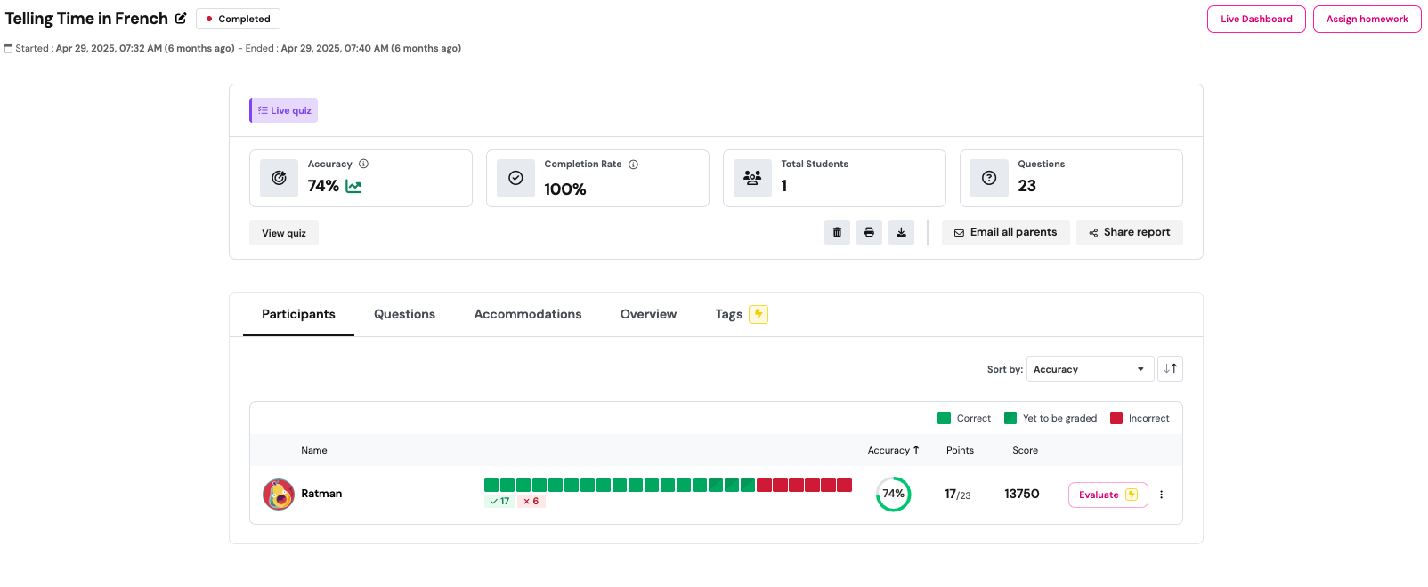The width and height of the screenshot is (1428, 587).
Task: Click the accuracy trend chart icon
Action: [x=353, y=187]
